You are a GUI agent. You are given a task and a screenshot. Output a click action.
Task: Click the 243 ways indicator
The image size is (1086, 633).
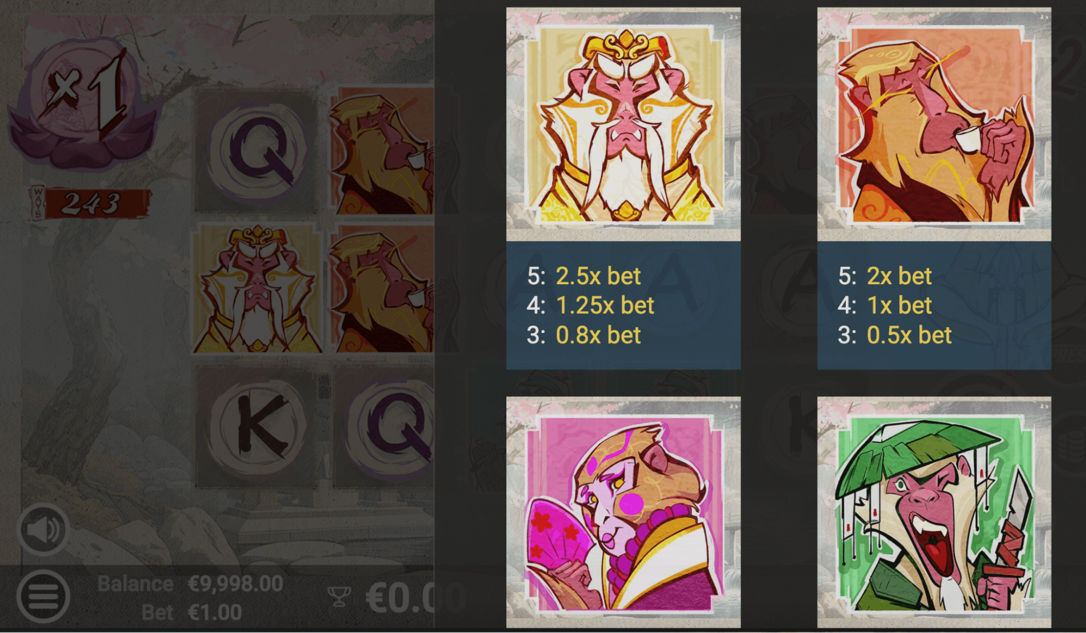90,204
